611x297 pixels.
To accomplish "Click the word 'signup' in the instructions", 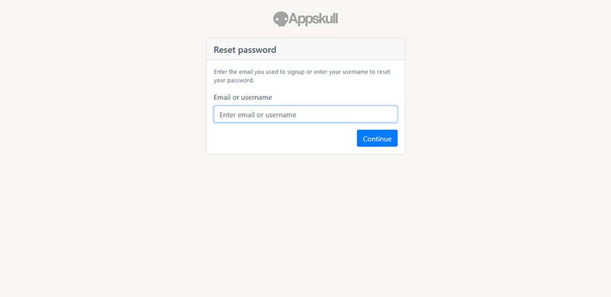I will pos(293,71).
